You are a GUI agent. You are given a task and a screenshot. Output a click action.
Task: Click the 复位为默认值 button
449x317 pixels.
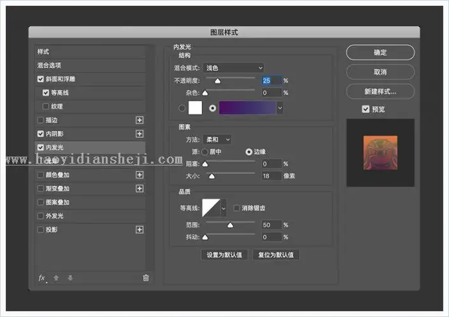(x=276, y=255)
